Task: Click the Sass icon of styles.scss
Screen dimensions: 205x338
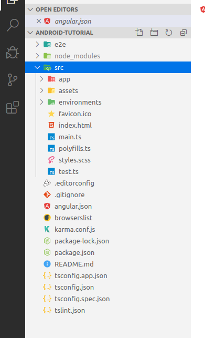Action: 51,160
